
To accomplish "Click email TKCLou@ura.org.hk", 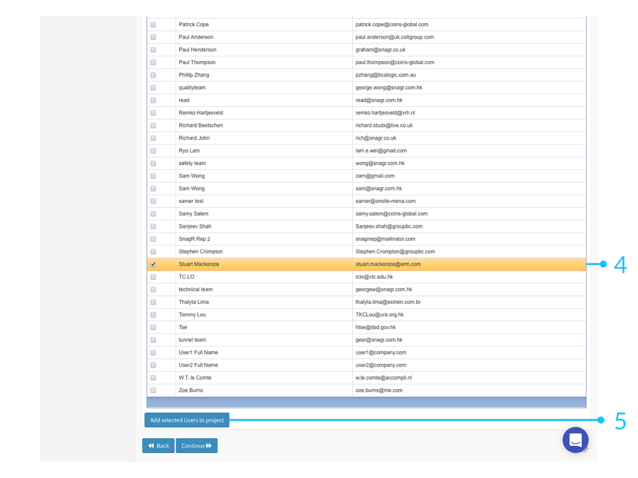I will point(379,314).
